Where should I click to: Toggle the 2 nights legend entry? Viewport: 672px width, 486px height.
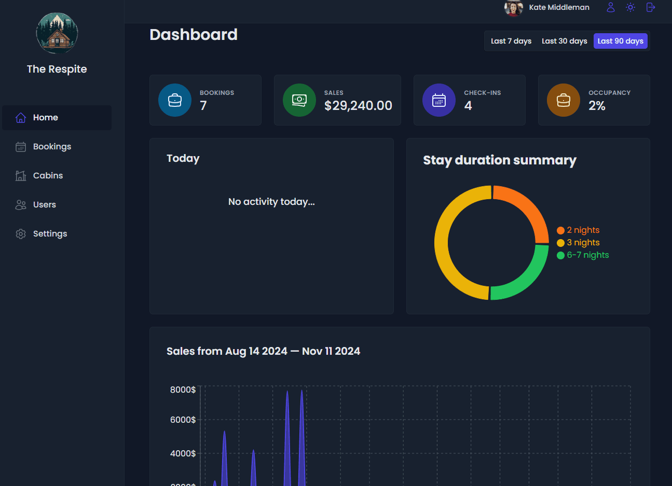tap(578, 230)
